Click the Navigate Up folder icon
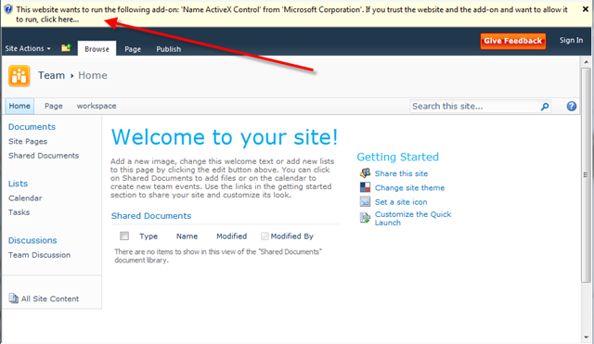Image resolution: width=594 pixels, height=344 pixels. 66,47
